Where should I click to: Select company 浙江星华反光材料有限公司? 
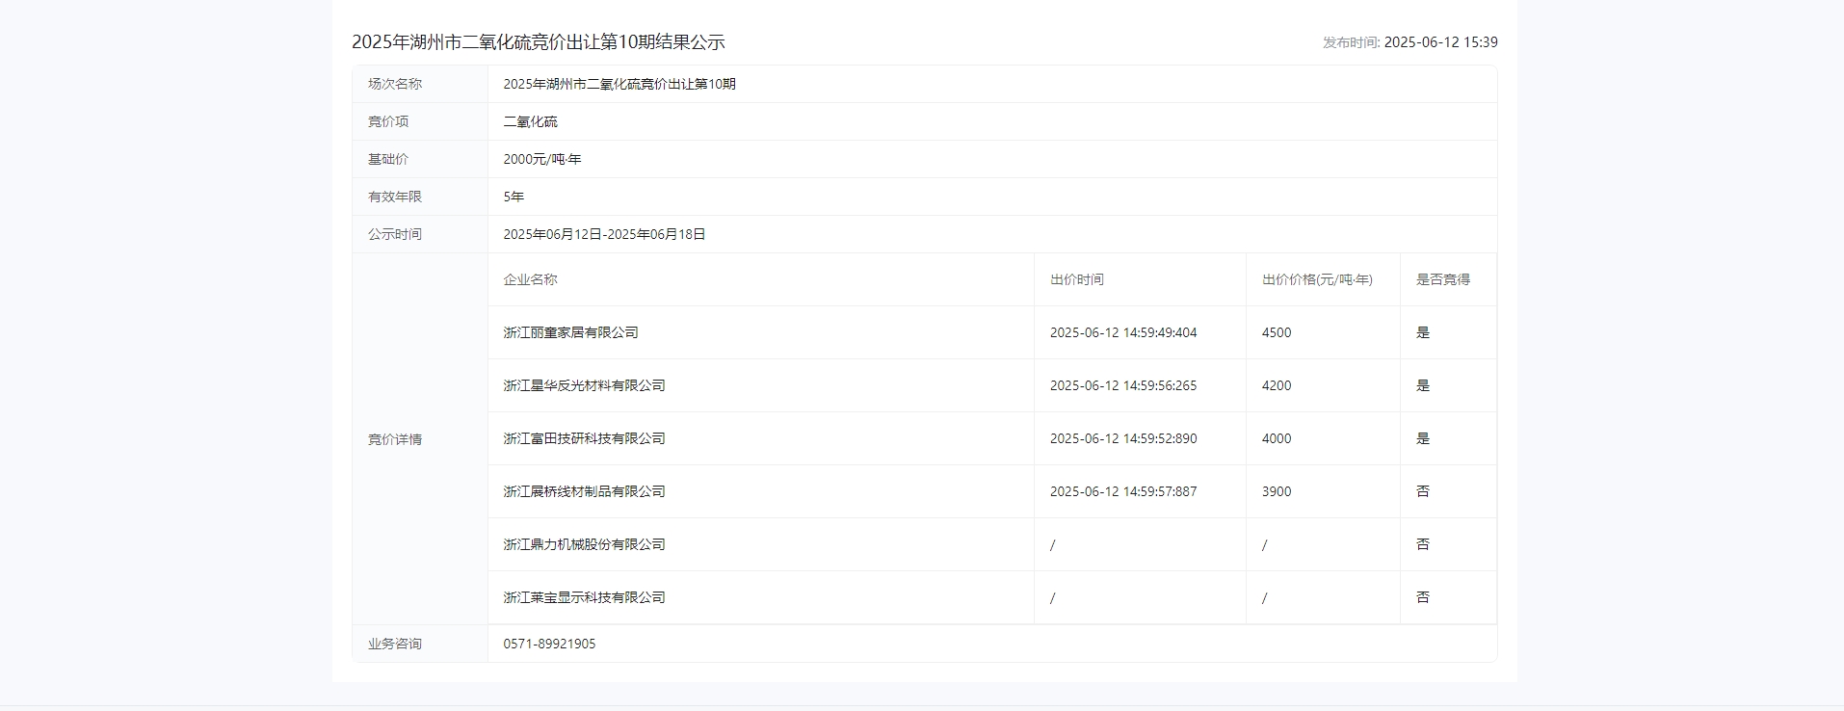pos(584,385)
